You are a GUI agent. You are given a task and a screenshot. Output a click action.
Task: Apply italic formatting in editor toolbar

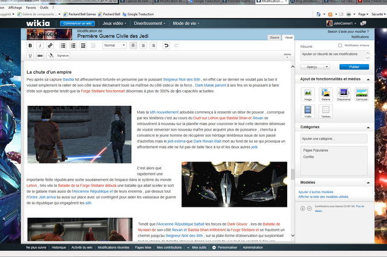click(40, 45)
